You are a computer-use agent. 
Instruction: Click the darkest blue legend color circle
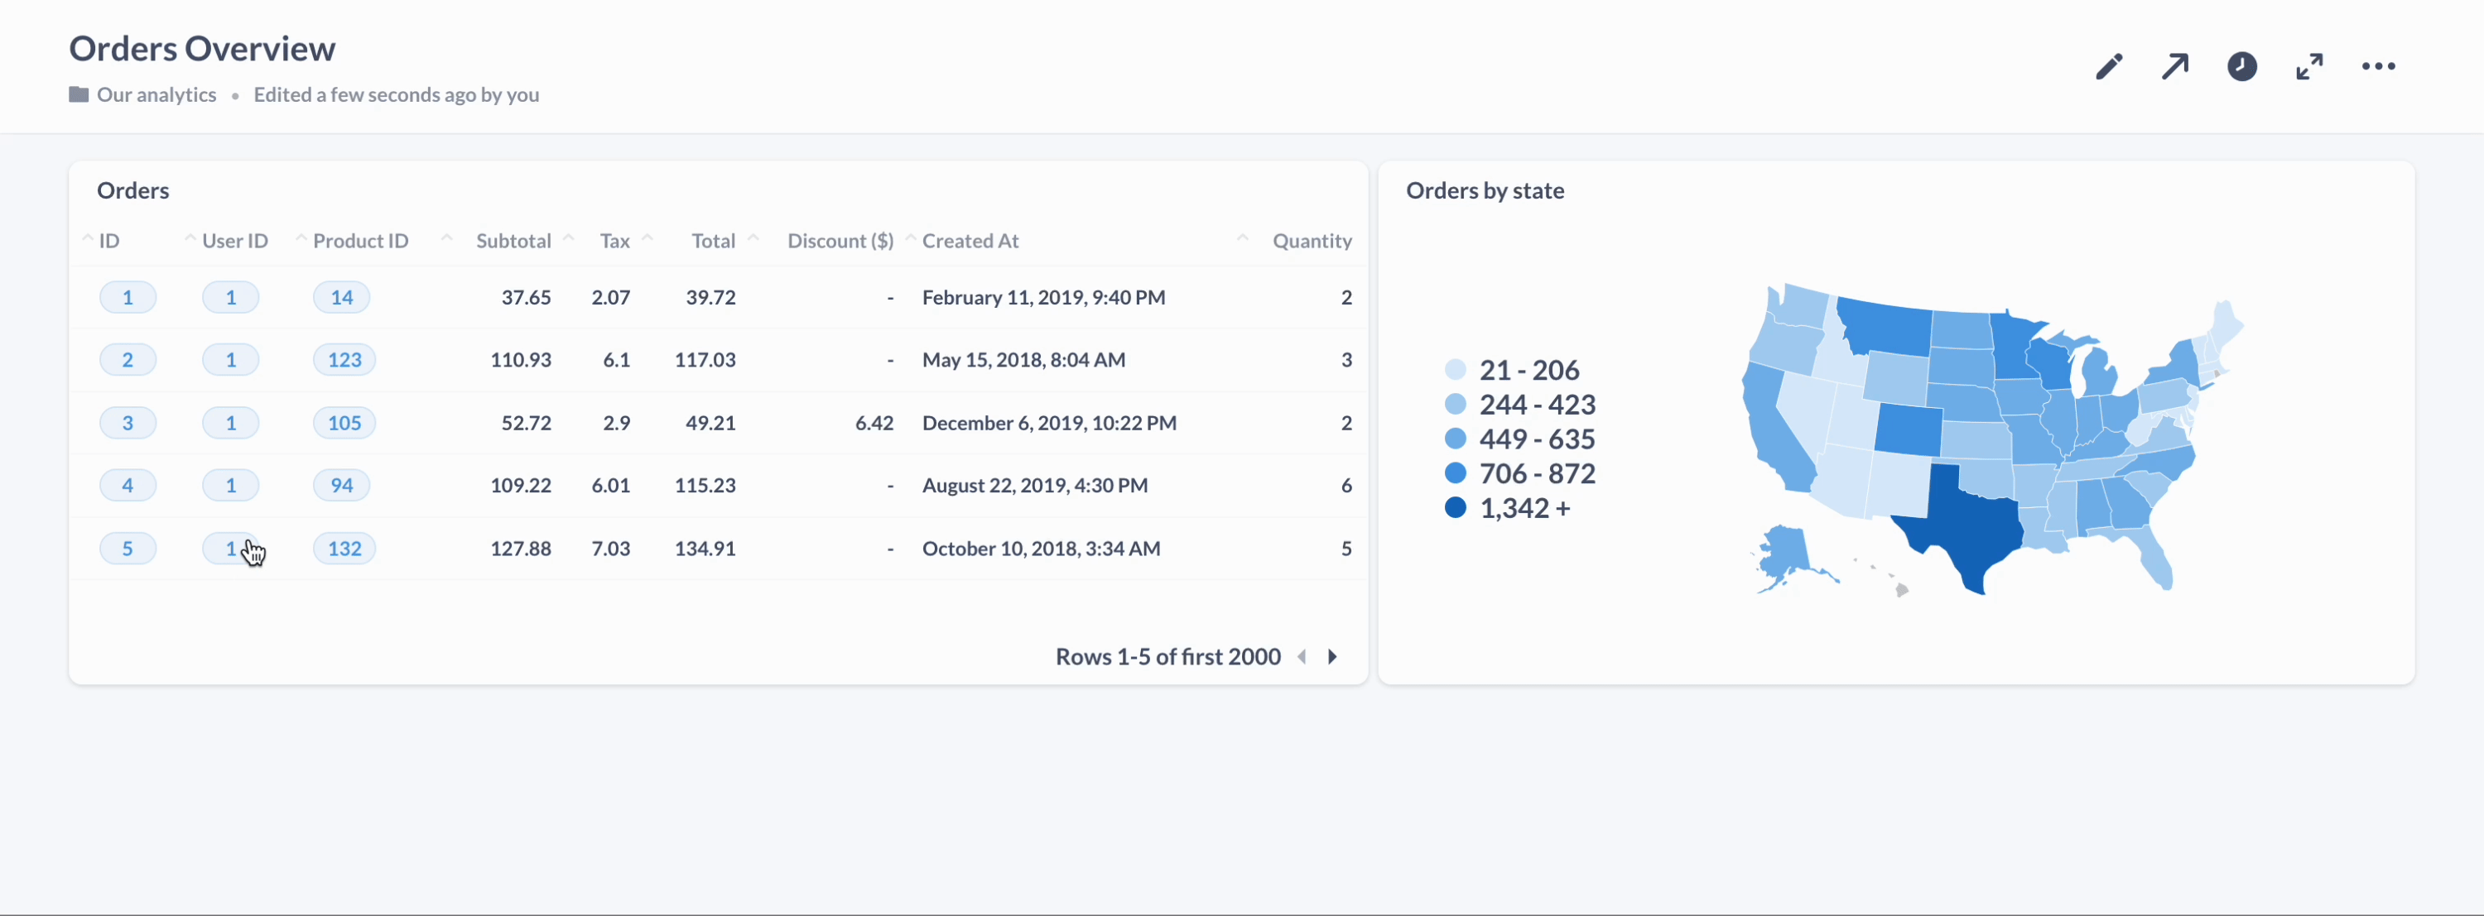point(1456,507)
